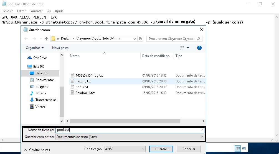Click the background window details view icon

tap(238, 148)
